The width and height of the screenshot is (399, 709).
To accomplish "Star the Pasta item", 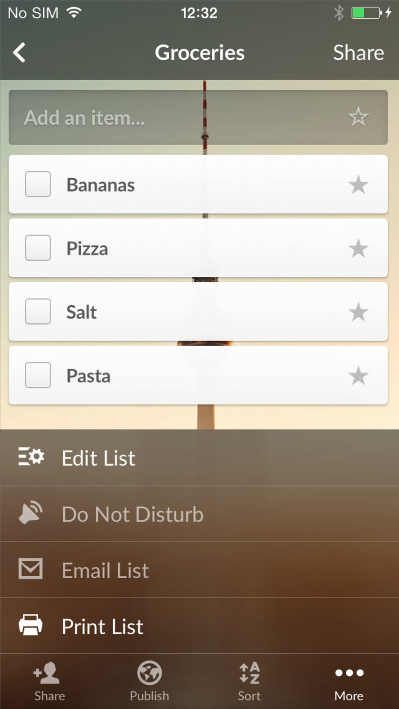I will (x=358, y=376).
